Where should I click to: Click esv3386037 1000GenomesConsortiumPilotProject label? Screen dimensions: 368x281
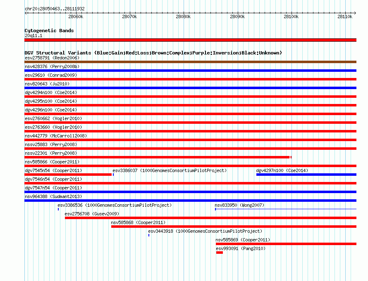click(170, 170)
